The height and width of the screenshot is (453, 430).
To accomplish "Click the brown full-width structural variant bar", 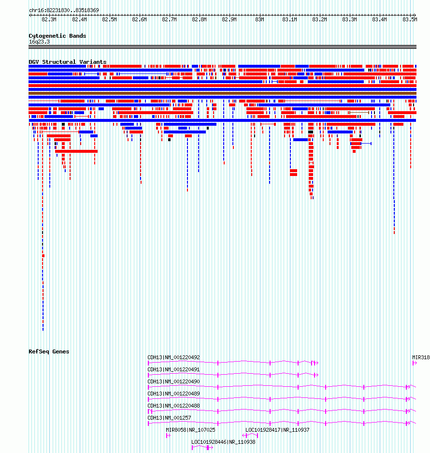I will tap(222, 93).
